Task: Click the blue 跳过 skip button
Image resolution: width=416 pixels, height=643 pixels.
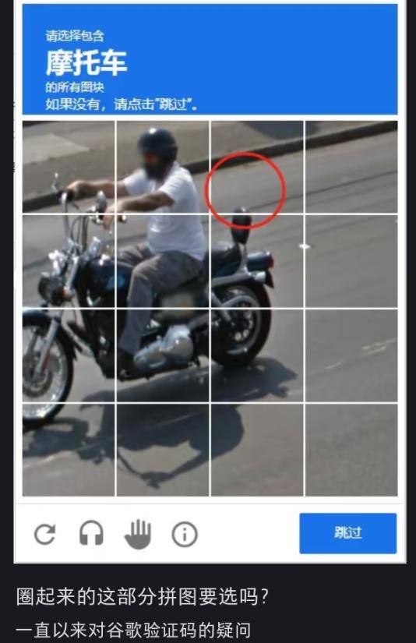Action: (x=348, y=533)
